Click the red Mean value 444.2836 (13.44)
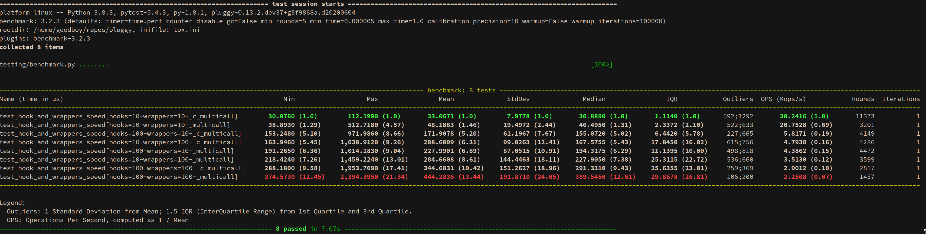This screenshot has width=926, height=234. tap(453, 177)
